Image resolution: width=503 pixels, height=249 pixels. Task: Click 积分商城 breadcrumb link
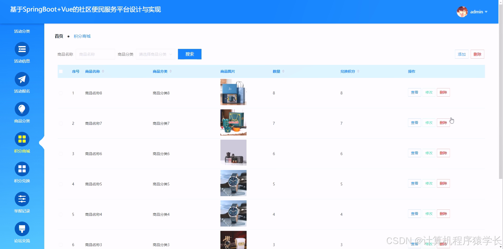(x=82, y=36)
